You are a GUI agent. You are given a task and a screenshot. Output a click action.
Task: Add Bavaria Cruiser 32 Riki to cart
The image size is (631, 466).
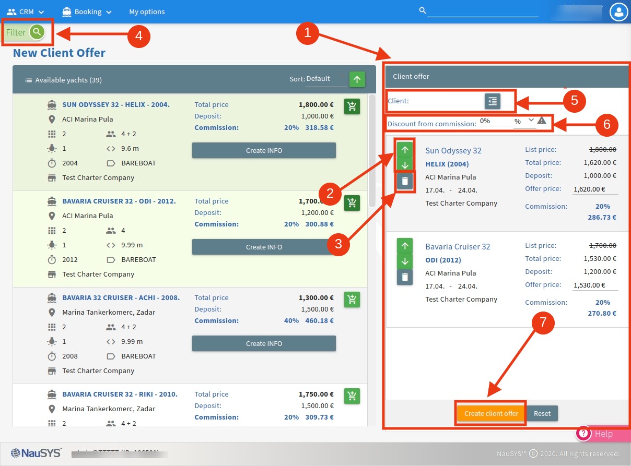(352, 396)
